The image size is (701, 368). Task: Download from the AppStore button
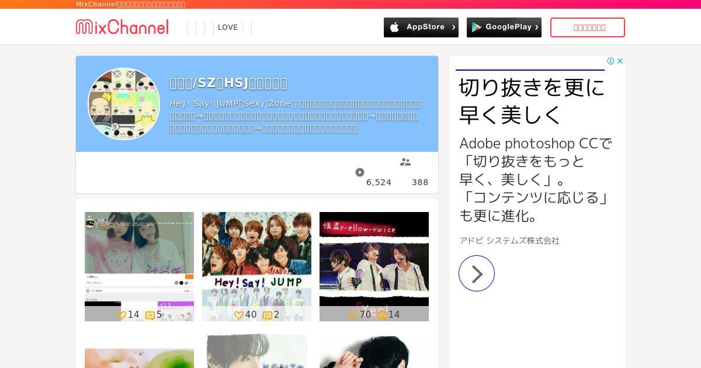[421, 27]
